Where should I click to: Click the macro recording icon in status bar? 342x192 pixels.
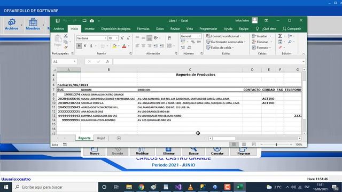65,145
